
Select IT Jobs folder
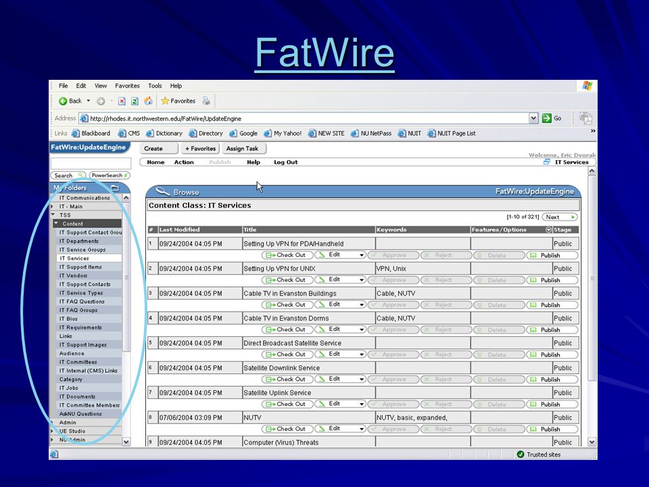point(69,388)
